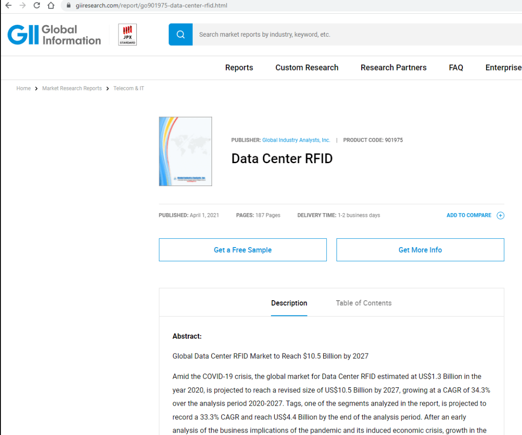The image size is (522, 435).
Task: Click the Add to Compare plus toggle
Action: 500,215
